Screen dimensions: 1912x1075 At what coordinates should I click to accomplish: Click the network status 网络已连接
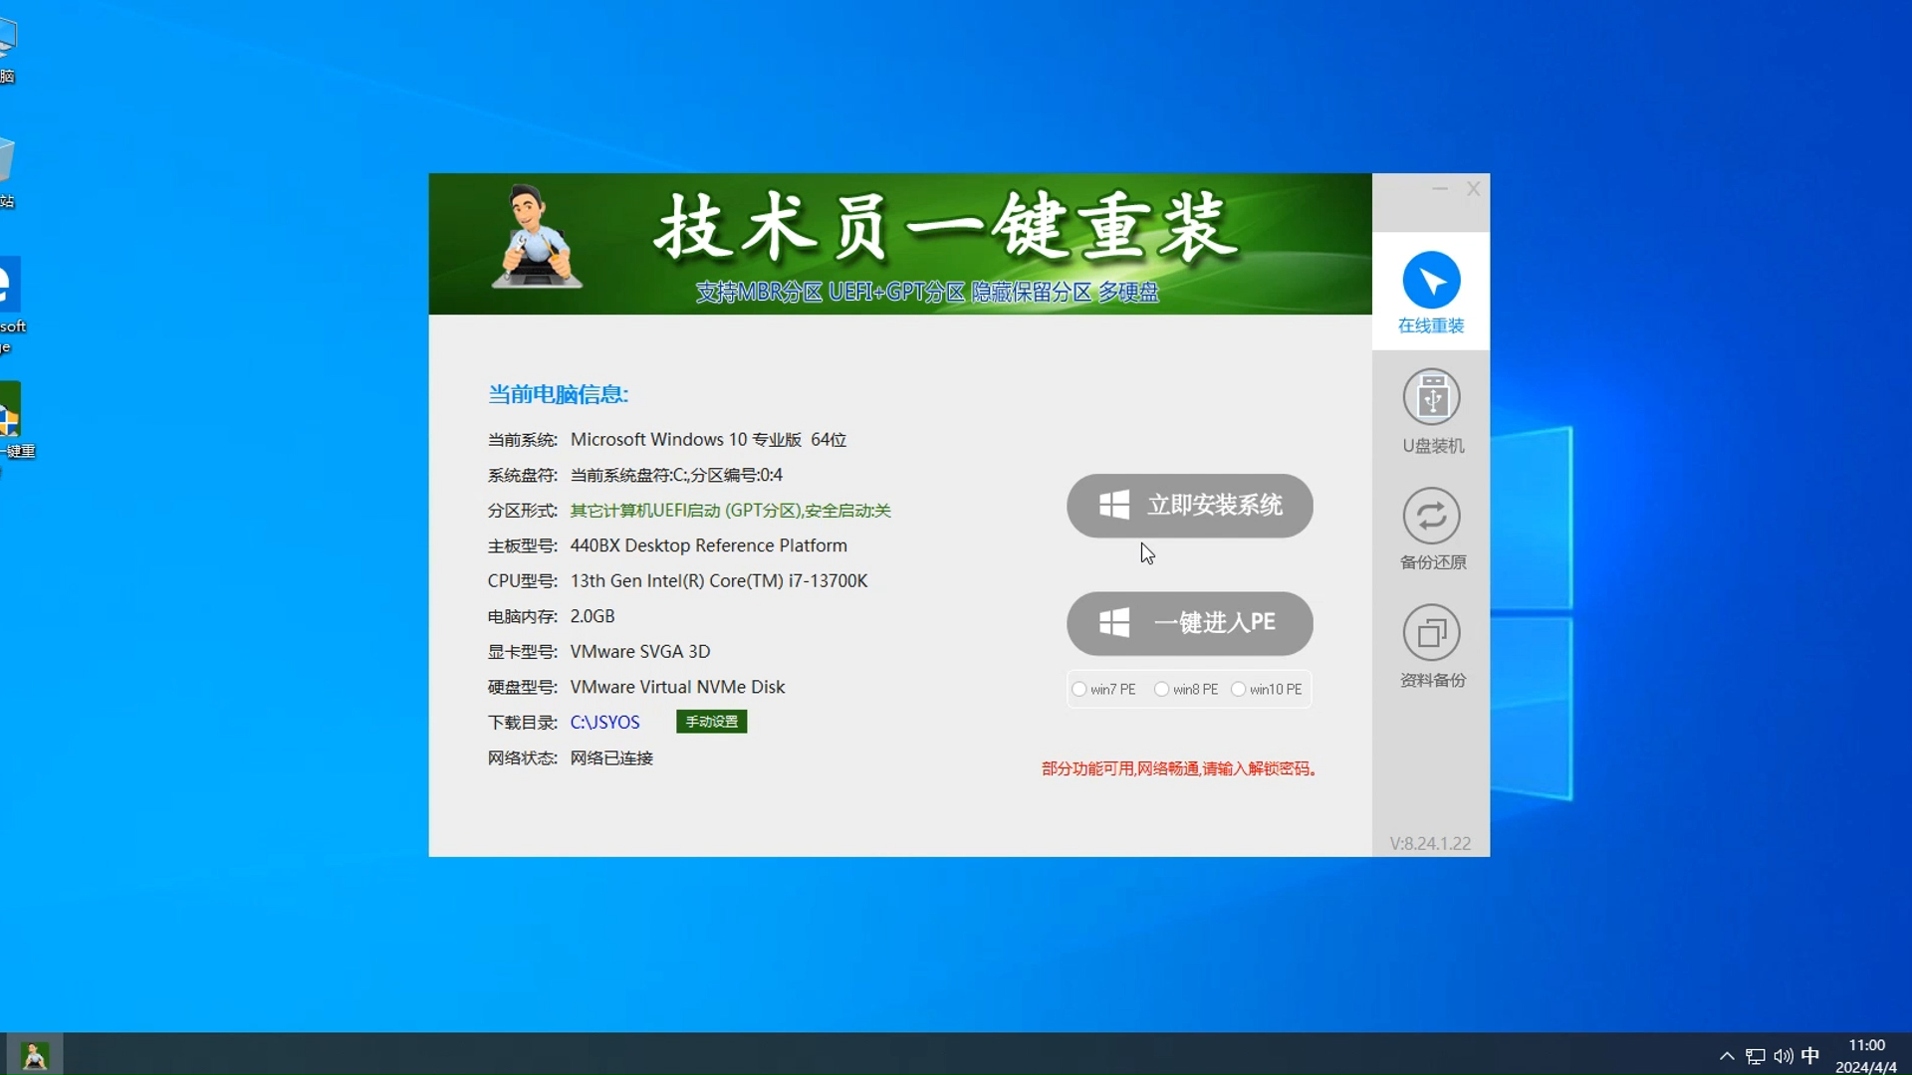click(611, 758)
